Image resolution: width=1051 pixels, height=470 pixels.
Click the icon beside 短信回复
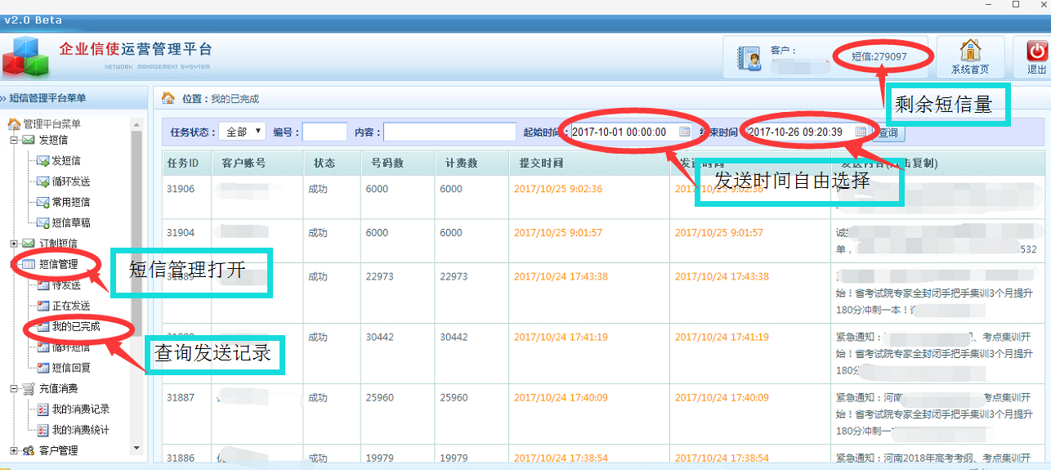42,368
